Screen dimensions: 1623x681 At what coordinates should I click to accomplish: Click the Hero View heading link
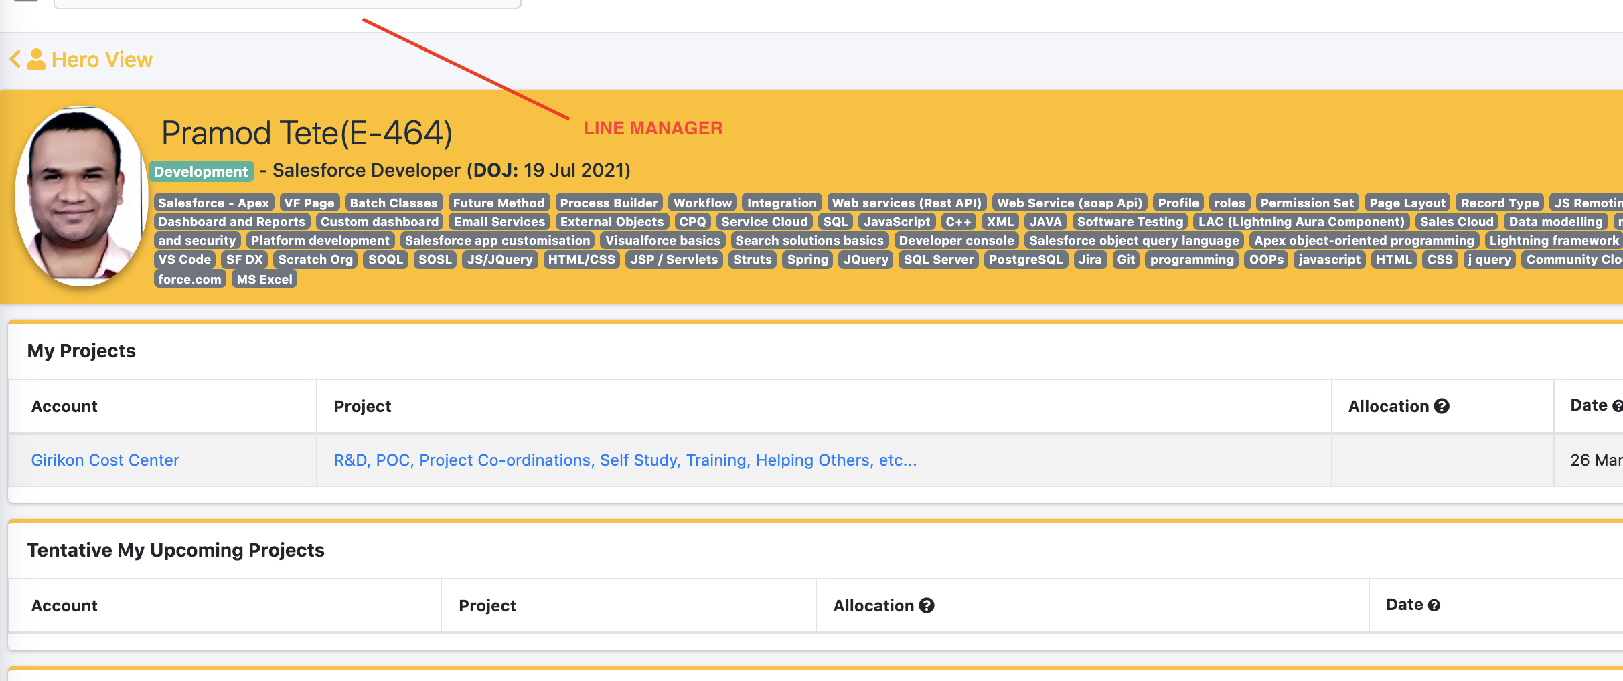pos(102,60)
